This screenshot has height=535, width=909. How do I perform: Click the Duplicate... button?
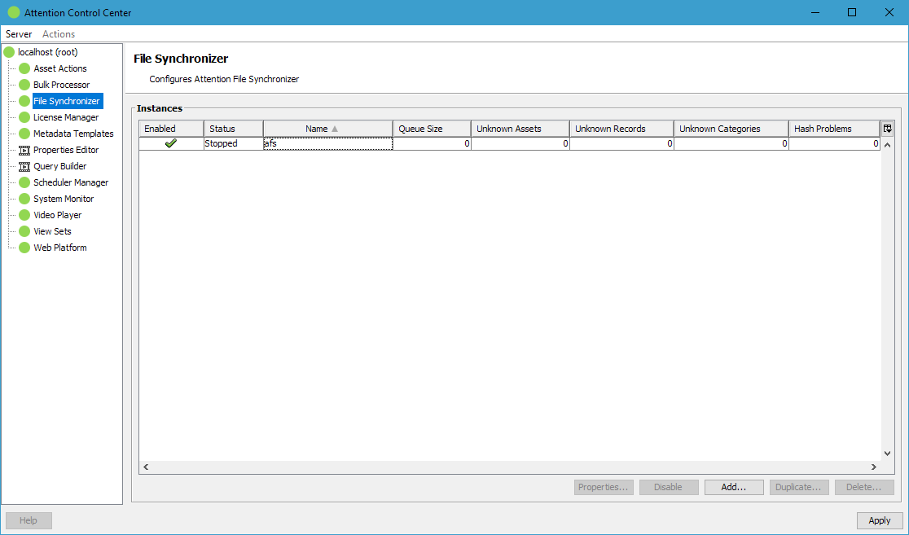(x=799, y=487)
